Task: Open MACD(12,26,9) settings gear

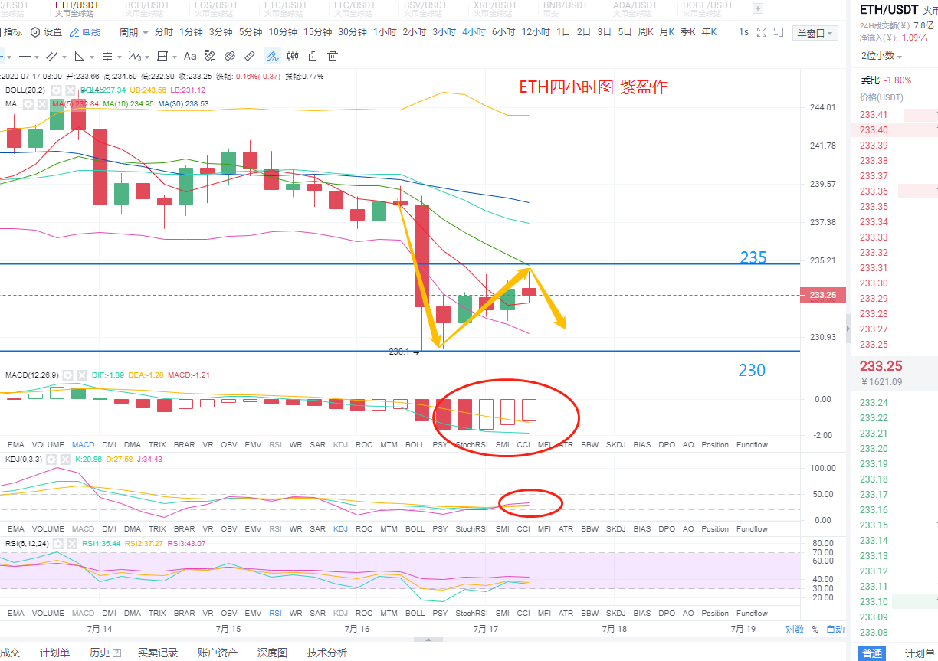Action: click(x=67, y=375)
